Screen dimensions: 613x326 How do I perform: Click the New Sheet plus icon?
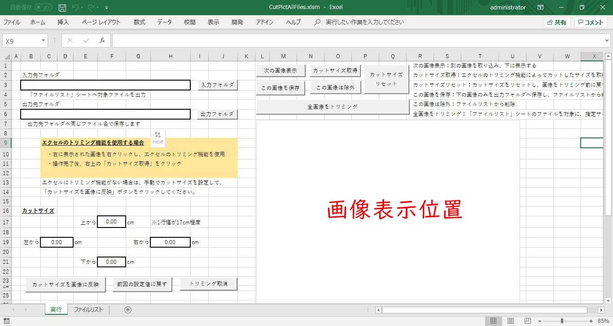pyautogui.click(x=128, y=310)
